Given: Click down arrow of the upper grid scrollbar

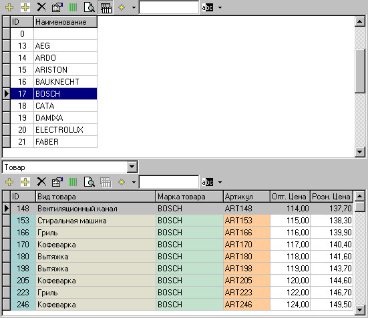Looking at the screenshot, I should pos(359,152).
